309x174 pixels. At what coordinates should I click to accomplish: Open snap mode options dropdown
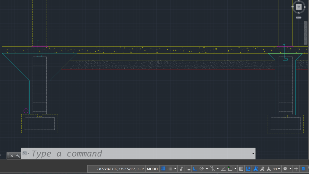[x=175, y=169]
